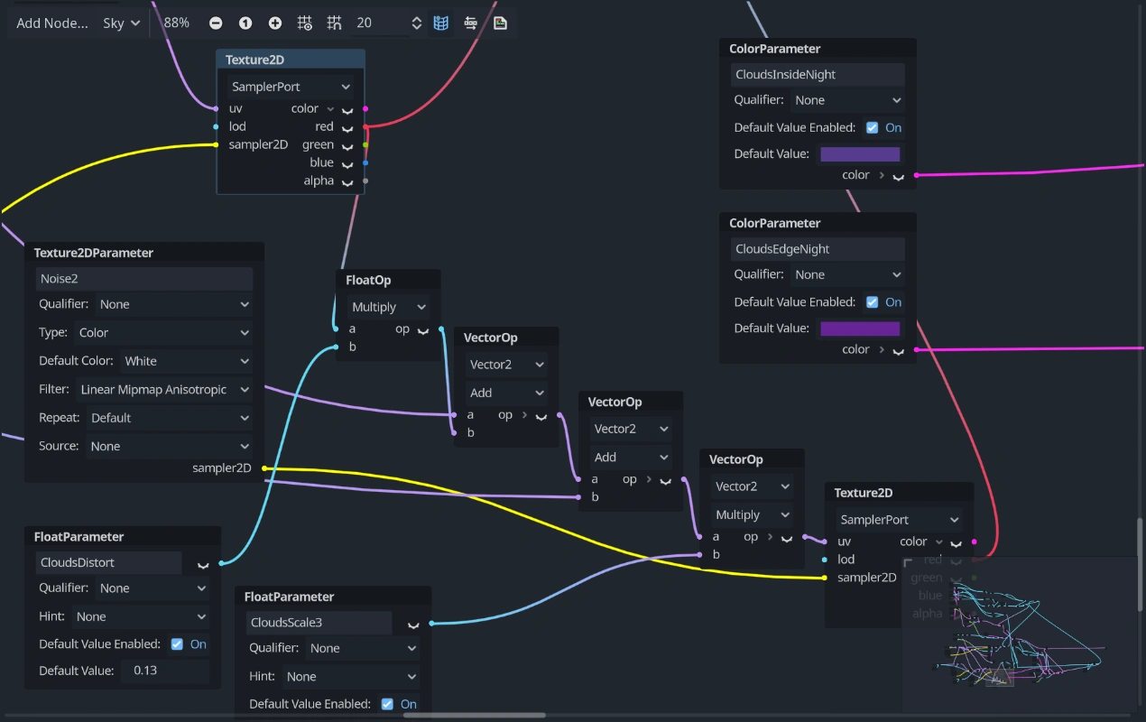Click the zoom out icon in the toolbar
Viewport: 1146px width, 722px height.
[x=216, y=23]
